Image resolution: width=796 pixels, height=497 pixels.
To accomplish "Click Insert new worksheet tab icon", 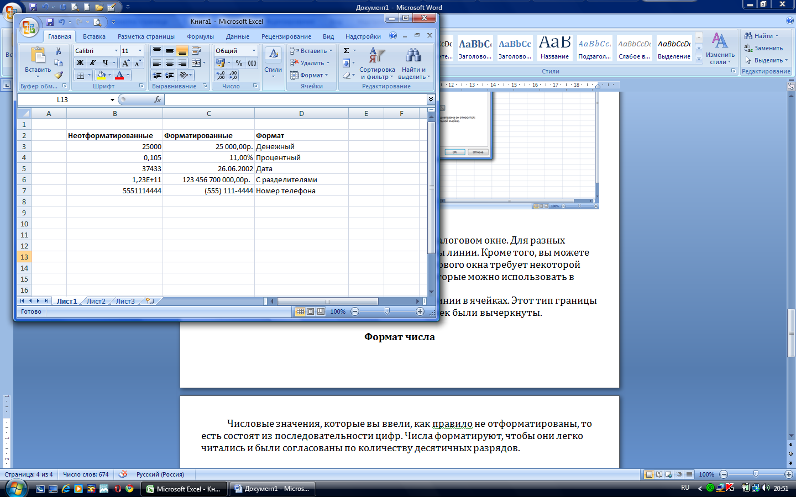I will tap(149, 301).
